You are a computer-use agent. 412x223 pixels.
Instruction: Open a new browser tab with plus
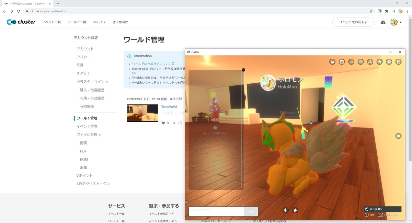click(58, 3)
